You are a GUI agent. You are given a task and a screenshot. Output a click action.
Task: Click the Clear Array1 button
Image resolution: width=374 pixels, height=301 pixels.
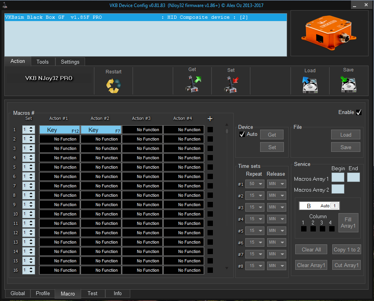click(x=311, y=265)
